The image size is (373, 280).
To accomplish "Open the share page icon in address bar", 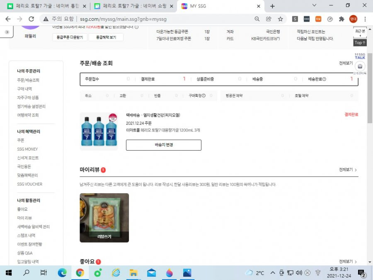I will coord(269,19).
